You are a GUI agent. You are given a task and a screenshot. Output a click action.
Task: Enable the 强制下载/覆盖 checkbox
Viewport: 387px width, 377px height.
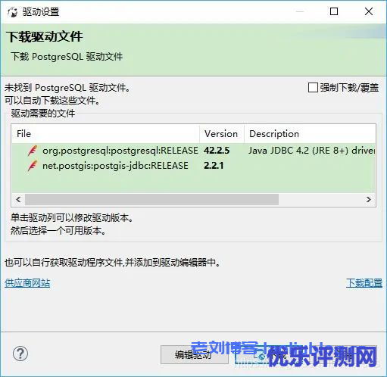pos(313,88)
